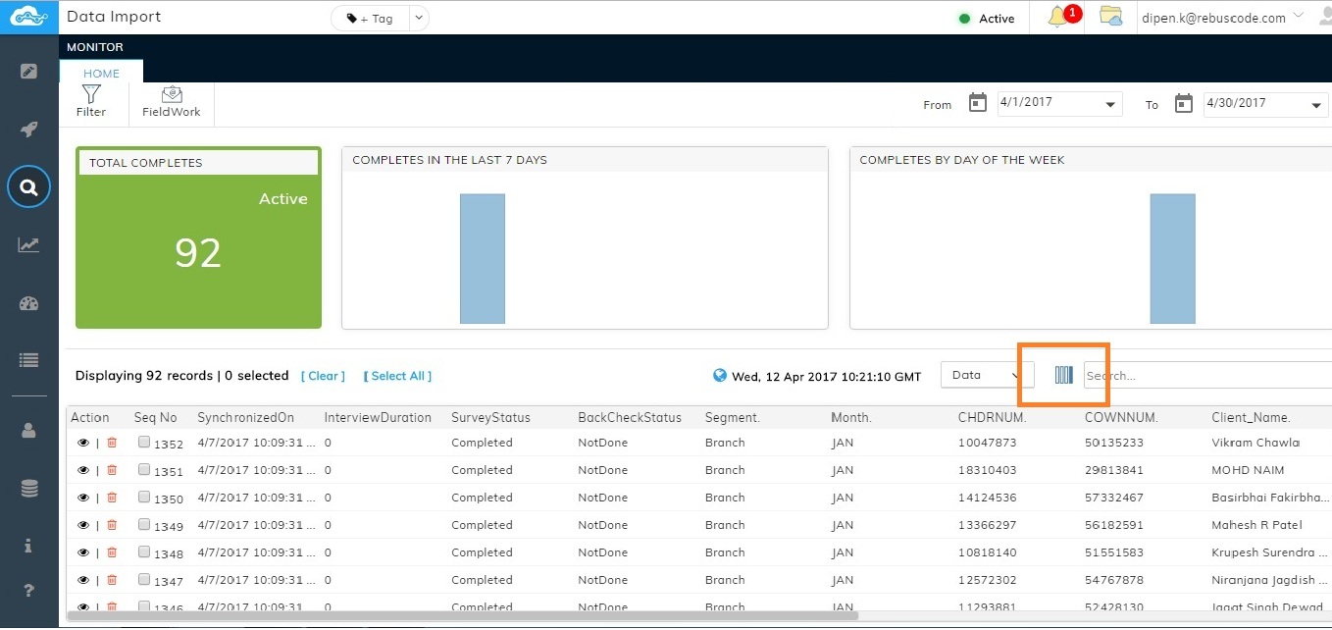Open the database icon in the sidebar
Screen dimensions: 1332x630
(28, 488)
